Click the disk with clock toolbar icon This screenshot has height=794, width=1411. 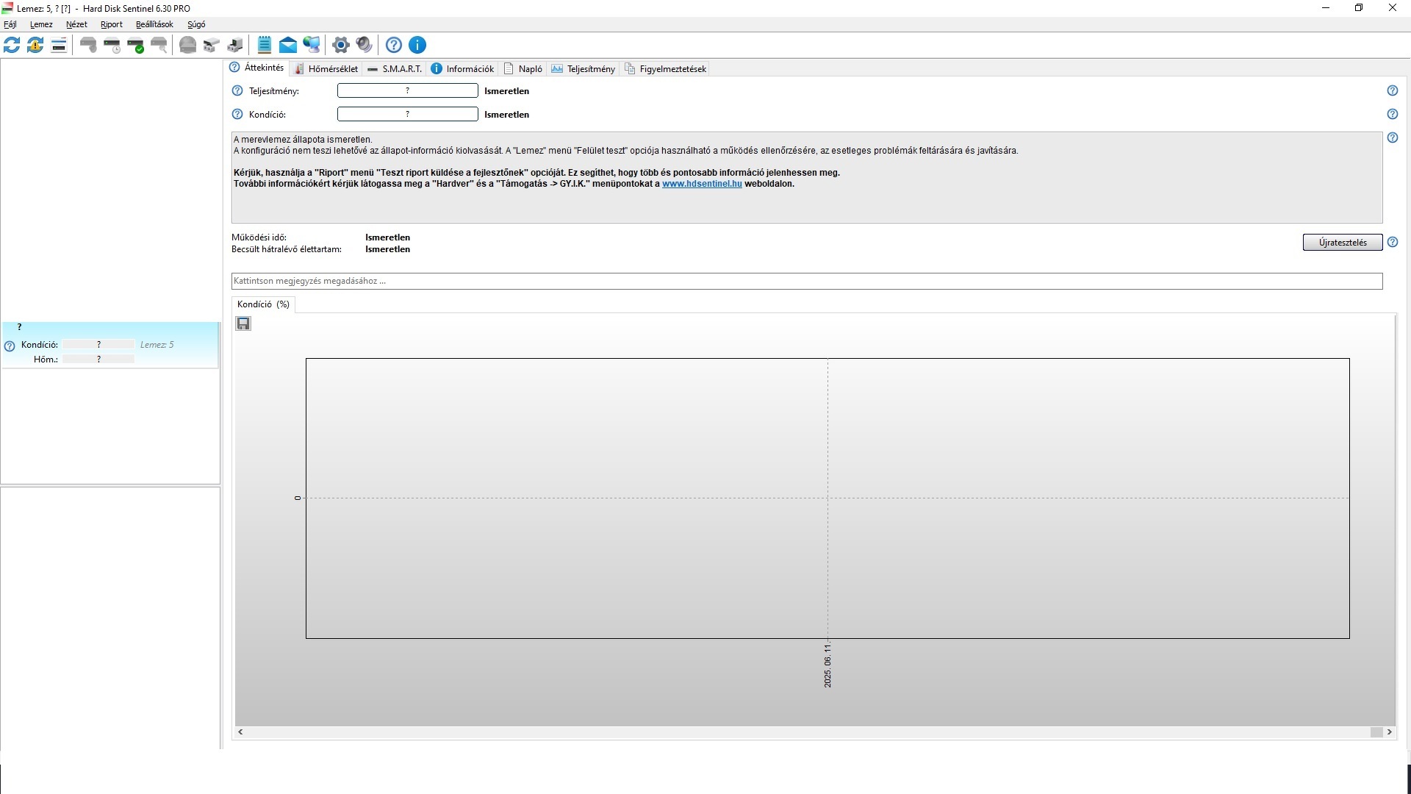pos(112,45)
